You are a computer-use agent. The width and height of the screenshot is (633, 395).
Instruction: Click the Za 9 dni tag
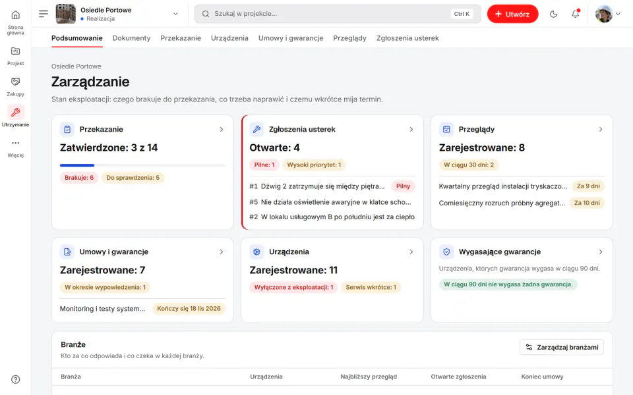click(588, 186)
